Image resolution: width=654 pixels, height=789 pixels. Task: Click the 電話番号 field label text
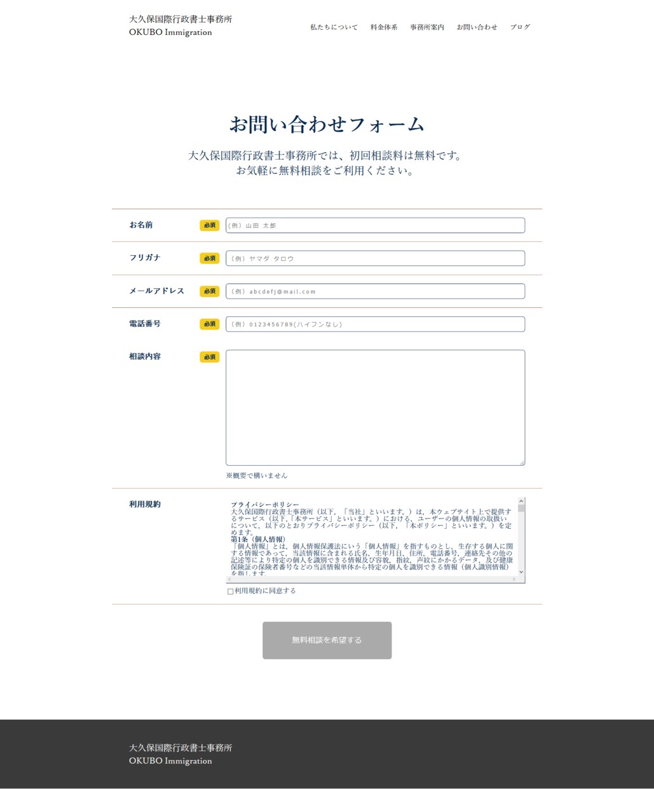pos(145,323)
